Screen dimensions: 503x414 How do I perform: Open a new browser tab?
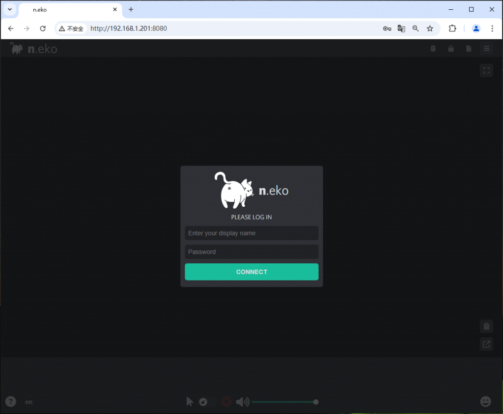click(131, 9)
